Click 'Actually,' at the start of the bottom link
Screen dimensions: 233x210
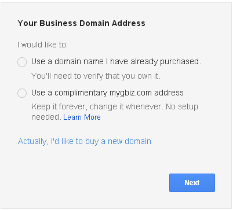click(x=33, y=142)
